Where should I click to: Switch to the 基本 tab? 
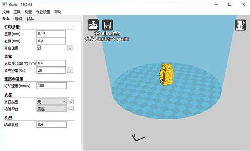6,18
